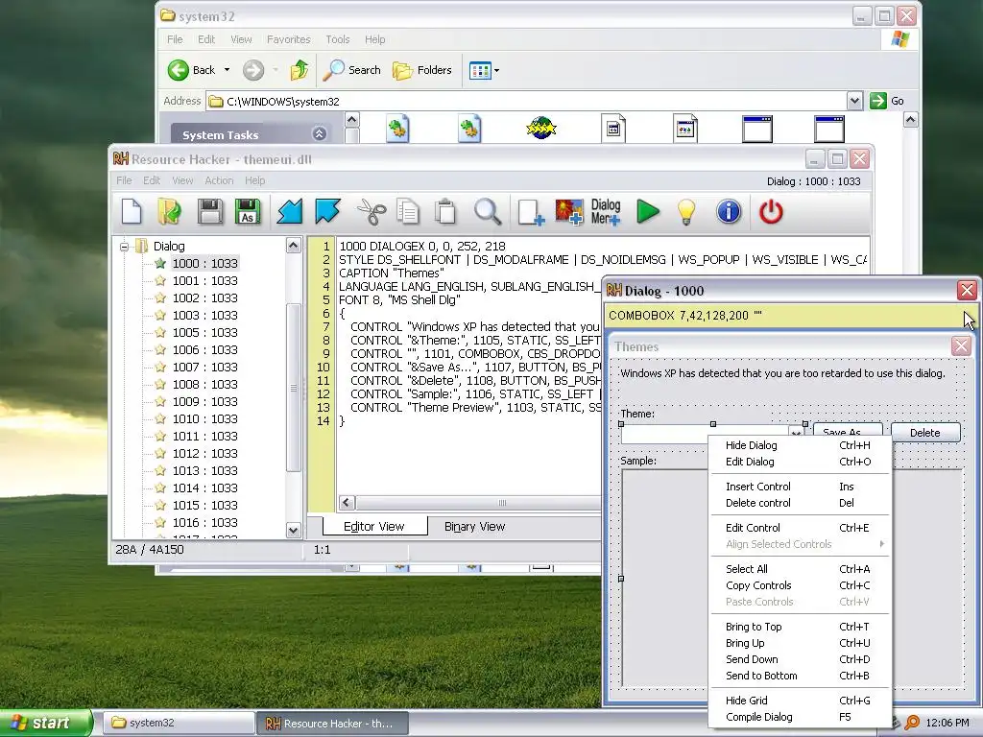Click the green Go arrow next to address bar
Image resolution: width=983 pixels, height=737 pixels.
click(x=878, y=101)
